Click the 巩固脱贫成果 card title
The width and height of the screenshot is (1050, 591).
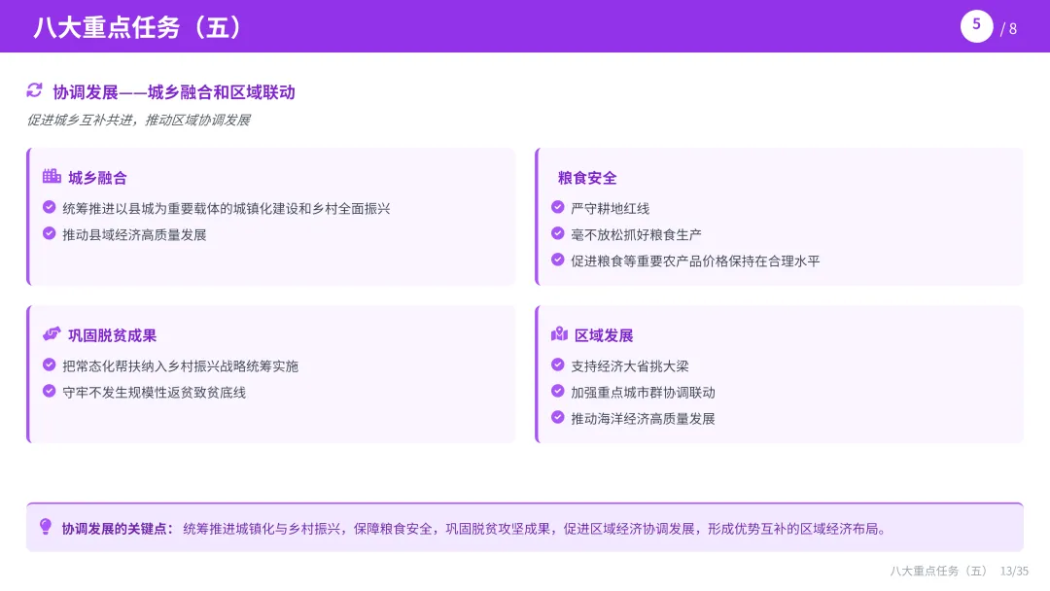click(x=113, y=335)
